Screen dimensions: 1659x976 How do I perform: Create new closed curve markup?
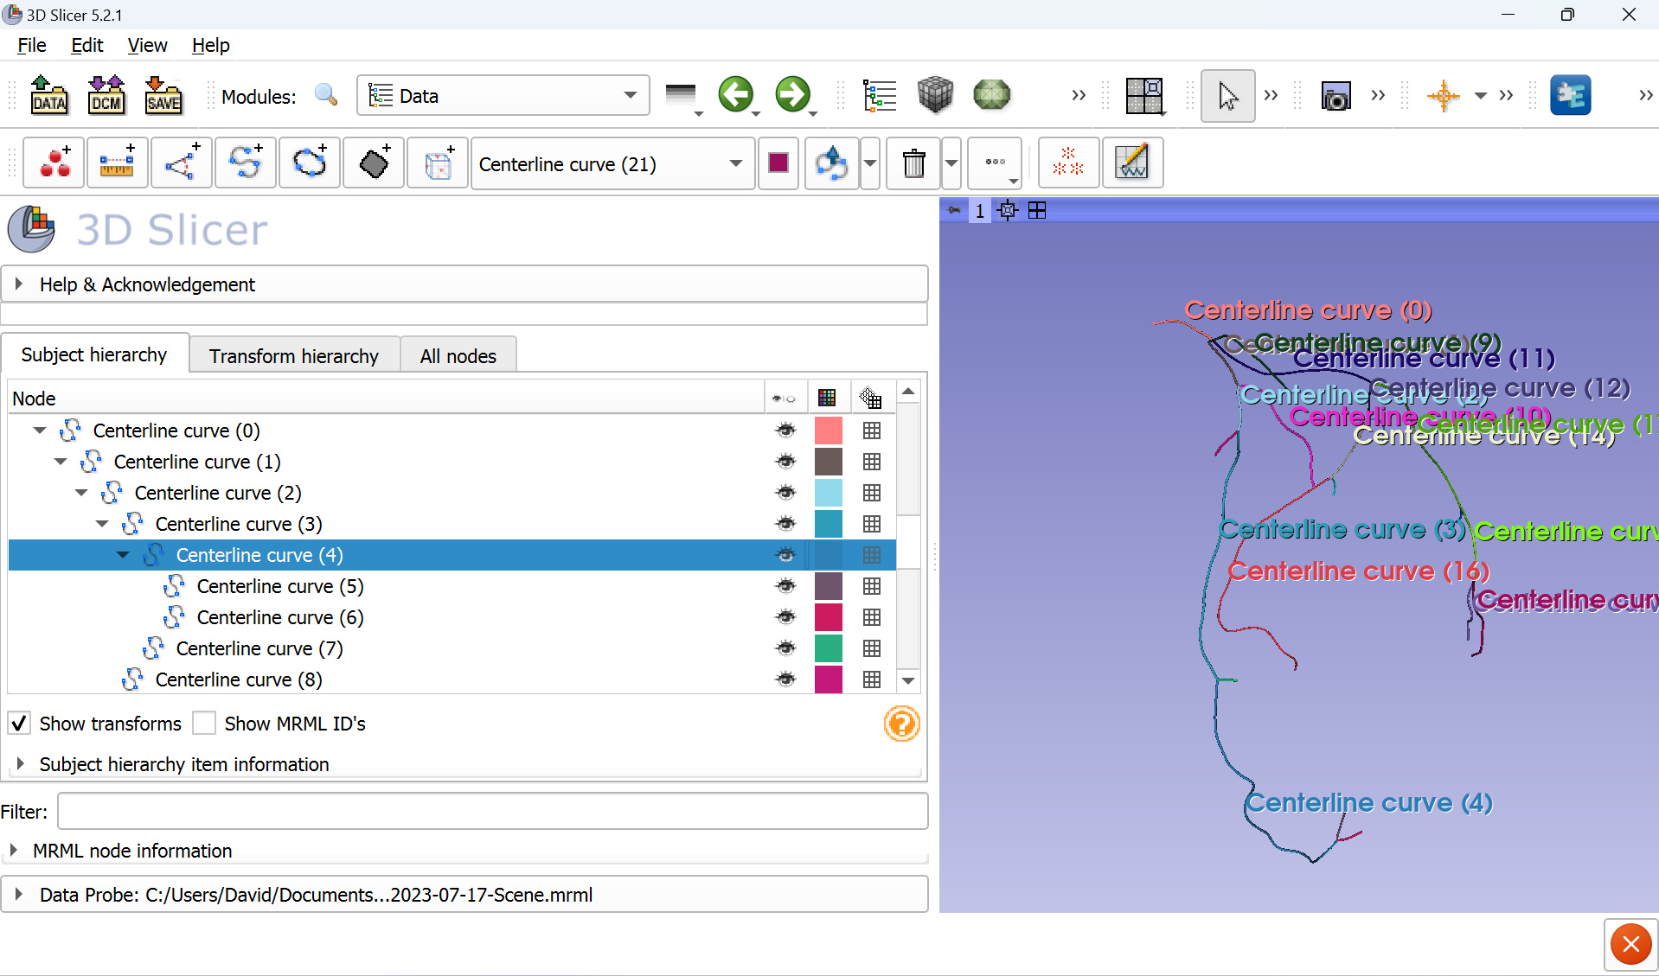(x=310, y=163)
